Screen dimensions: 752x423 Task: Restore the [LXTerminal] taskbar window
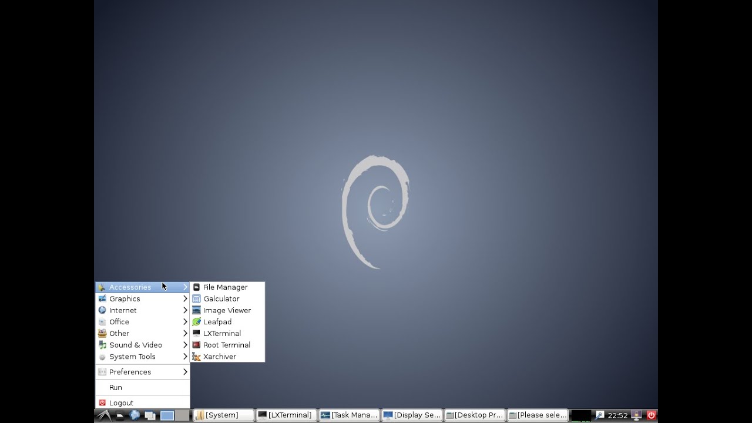pyautogui.click(x=286, y=415)
